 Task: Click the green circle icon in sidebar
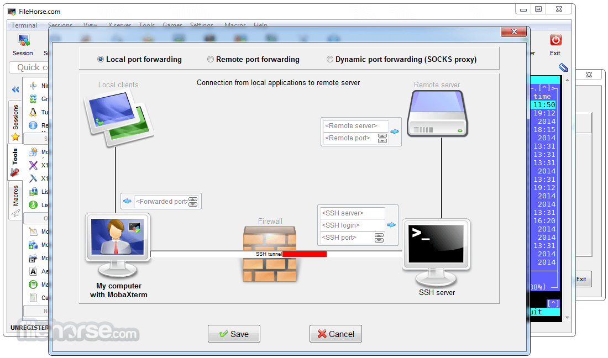pyautogui.click(x=33, y=205)
